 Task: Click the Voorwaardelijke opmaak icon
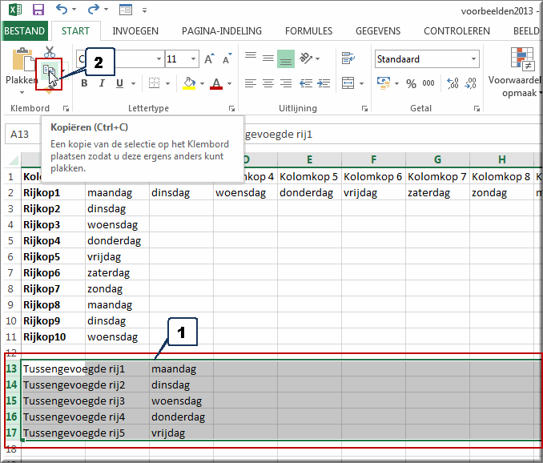[522, 59]
